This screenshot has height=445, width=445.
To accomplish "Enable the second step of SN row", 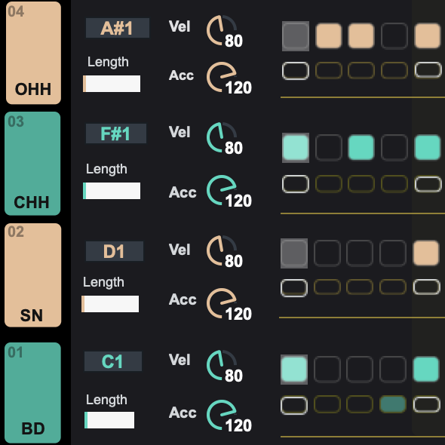I will [327, 253].
